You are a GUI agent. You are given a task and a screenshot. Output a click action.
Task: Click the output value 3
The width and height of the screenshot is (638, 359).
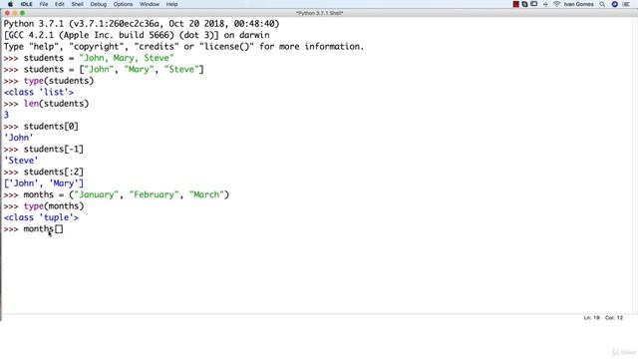[x=6, y=116]
